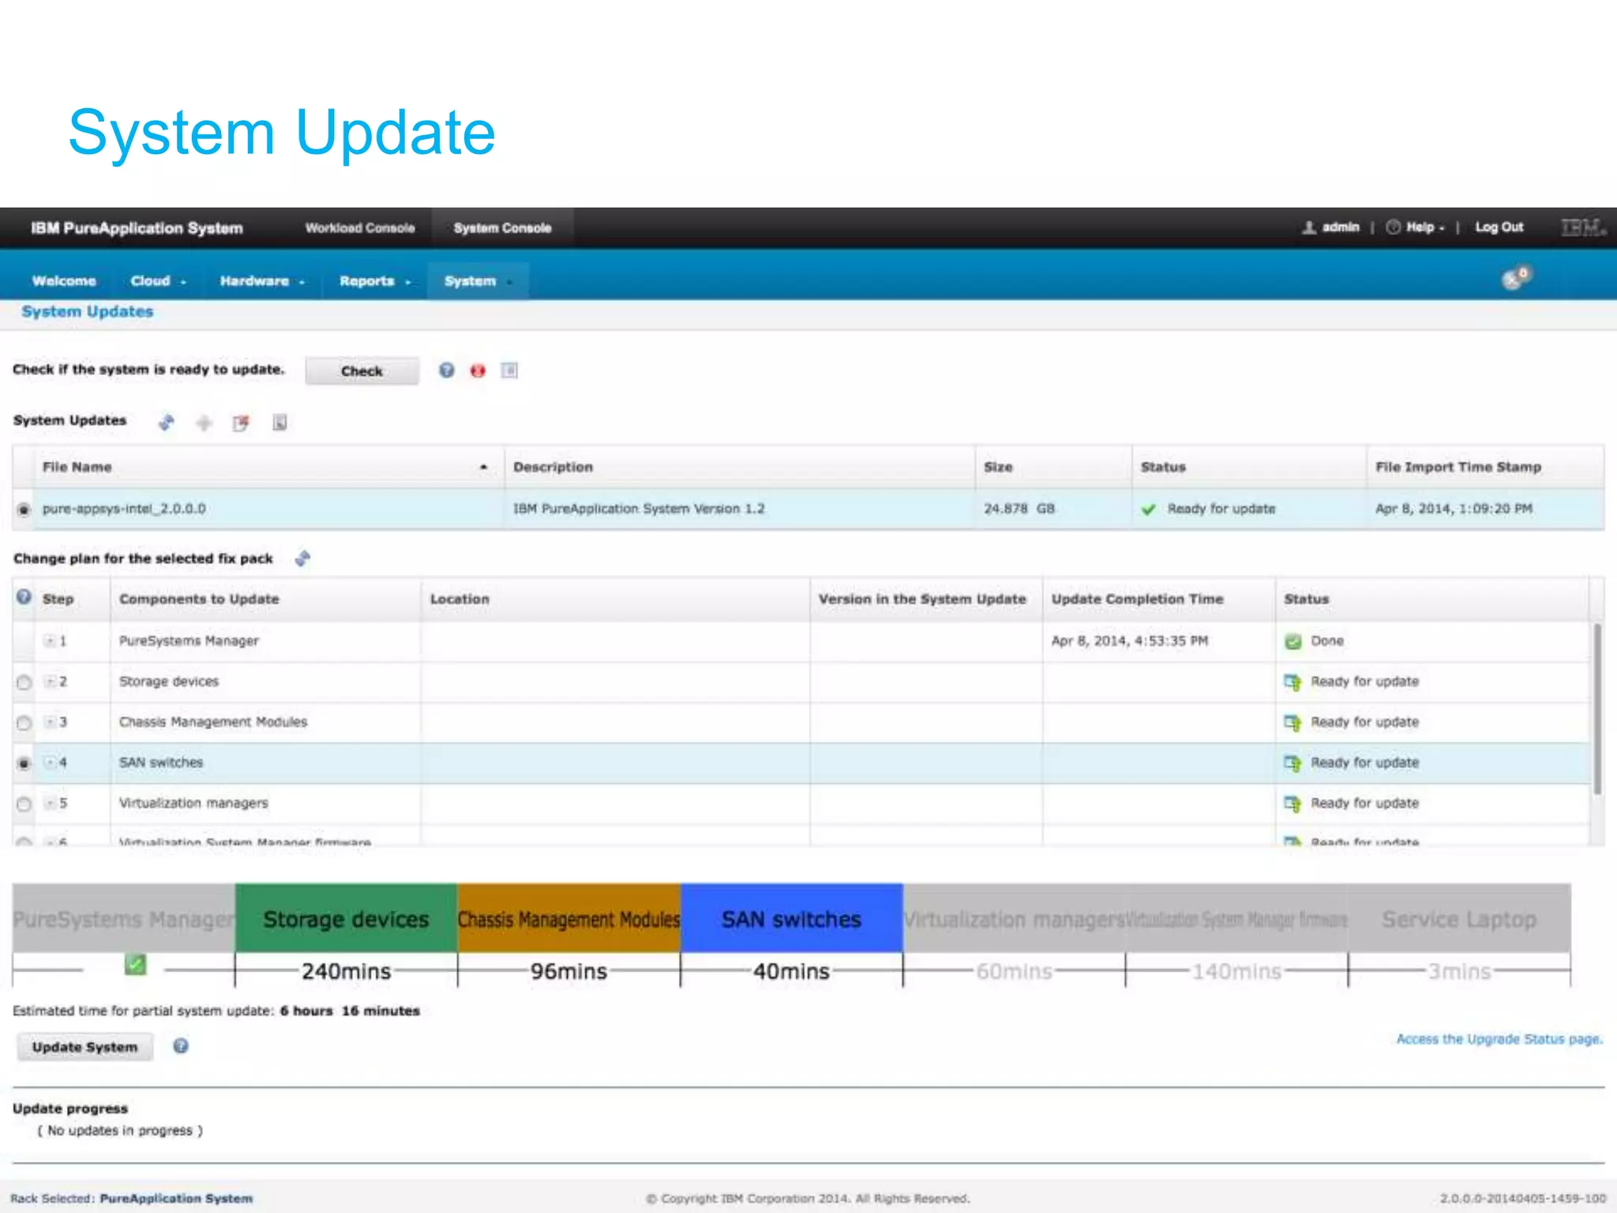Screen dimensions: 1617x1213
Task: Expand step 1 PureSystems Manager row
Action: pyautogui.click(x=50, y=641)
